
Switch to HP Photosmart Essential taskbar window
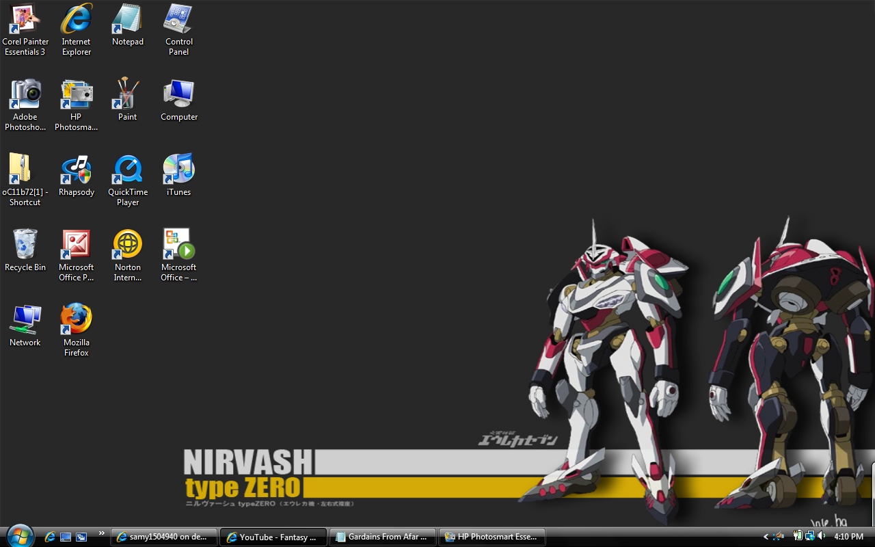(x=492, y=537)
